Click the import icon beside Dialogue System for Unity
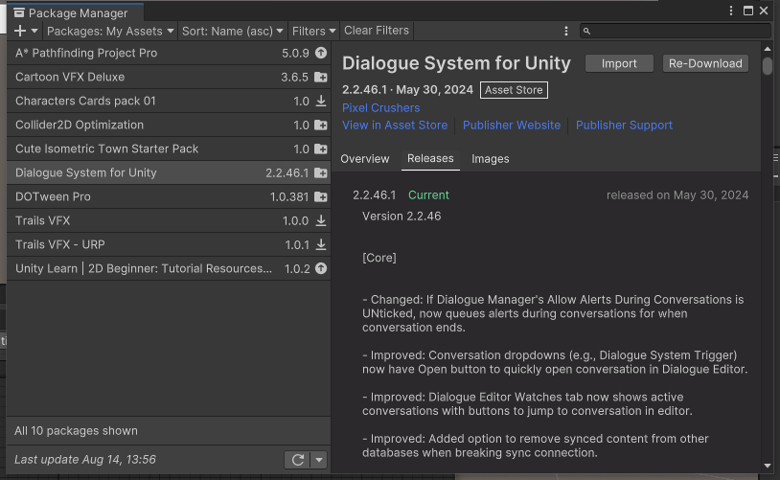 321,172
